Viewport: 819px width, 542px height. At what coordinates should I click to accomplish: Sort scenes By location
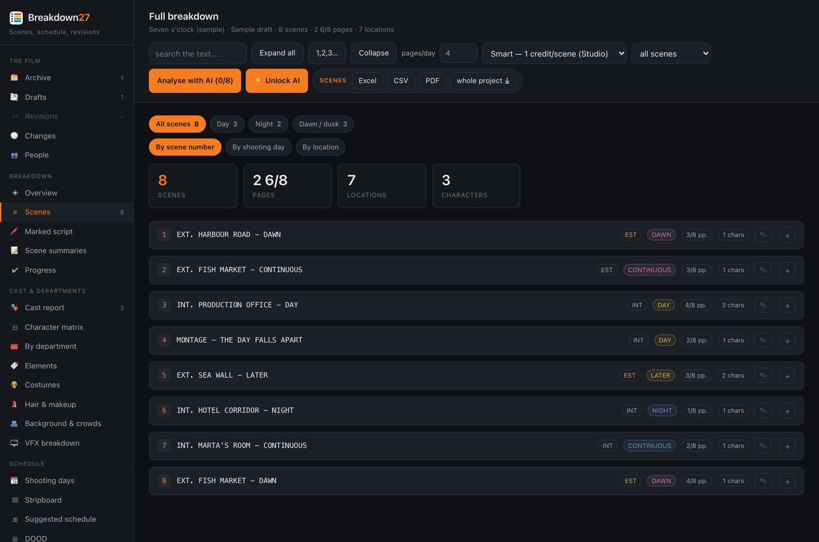(321, 147)
